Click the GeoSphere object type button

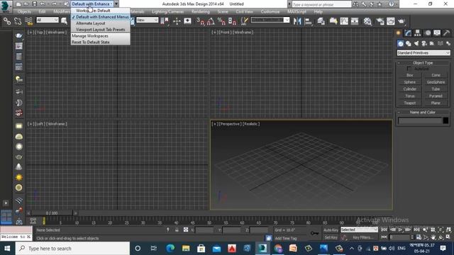coord(436,82)
